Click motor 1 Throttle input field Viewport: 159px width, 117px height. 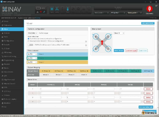[51, 89]
